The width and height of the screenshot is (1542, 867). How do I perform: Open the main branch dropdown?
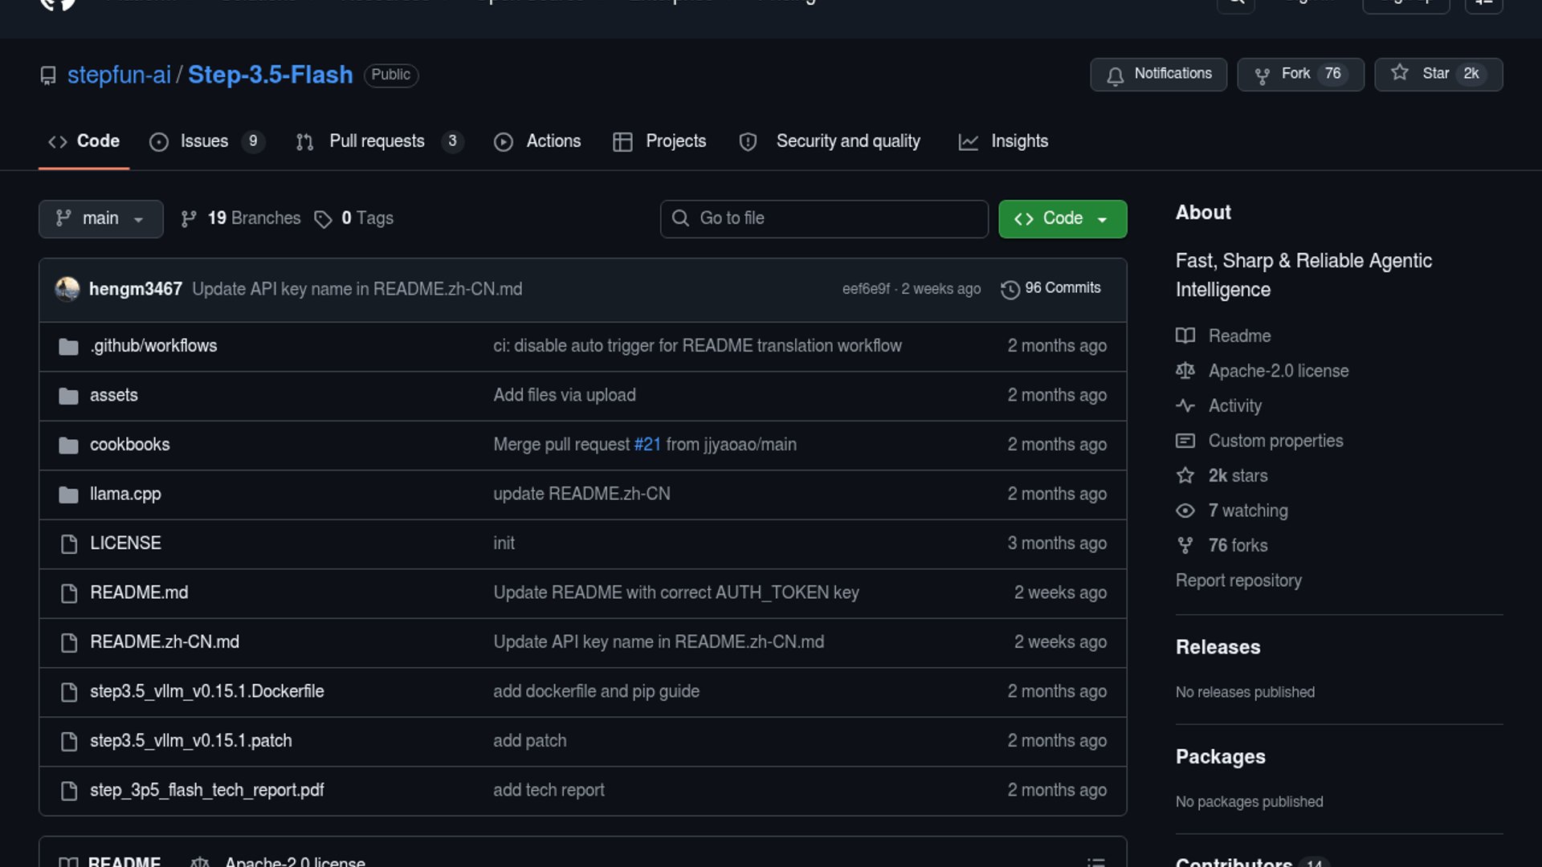pyautogui.click(x=100, y=218)
